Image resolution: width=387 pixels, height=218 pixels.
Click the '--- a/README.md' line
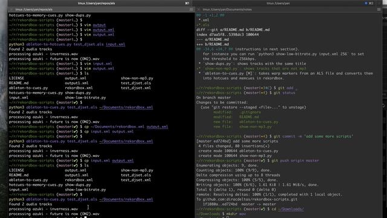212,39
